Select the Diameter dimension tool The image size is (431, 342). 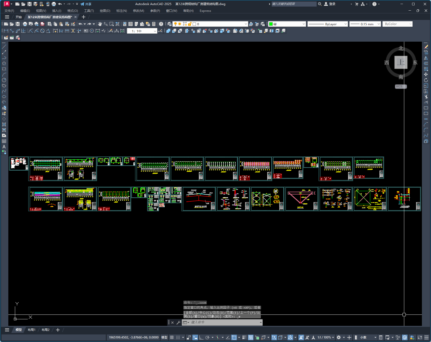(x=42, y=31)
